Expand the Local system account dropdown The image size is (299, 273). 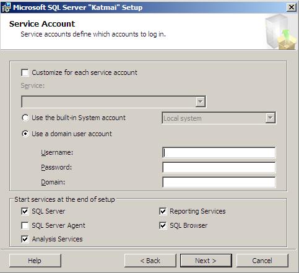point(270,118)
